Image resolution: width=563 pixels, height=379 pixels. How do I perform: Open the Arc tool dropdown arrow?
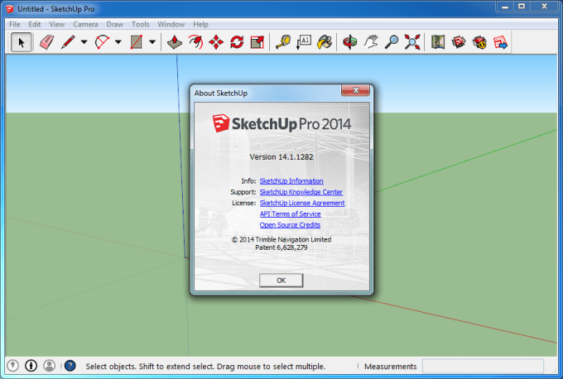118,42
